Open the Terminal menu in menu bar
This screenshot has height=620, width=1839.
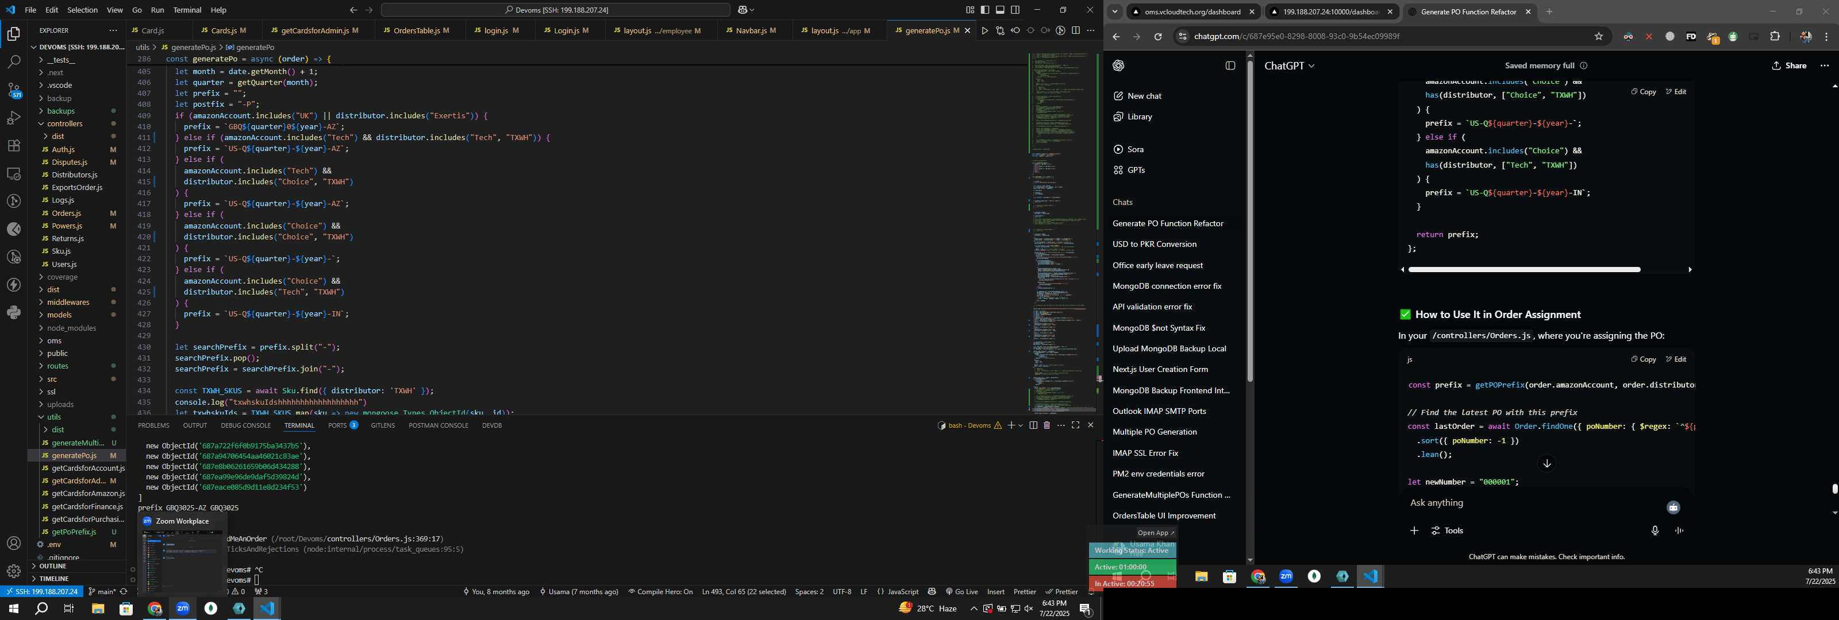(187, 10)
